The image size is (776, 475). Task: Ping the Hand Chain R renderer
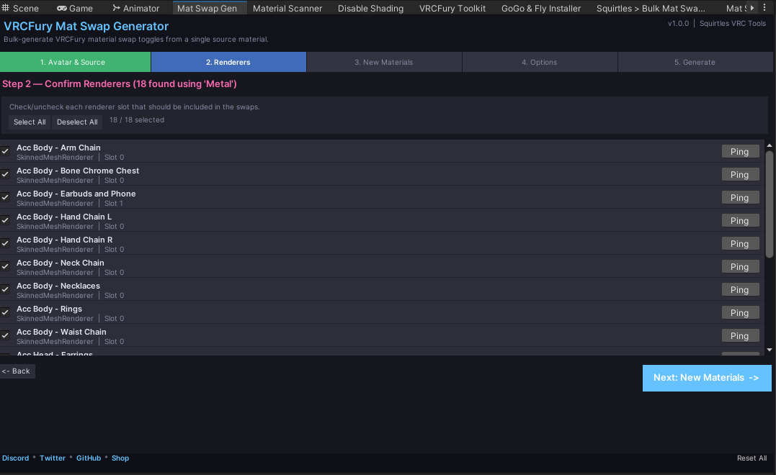740,244
